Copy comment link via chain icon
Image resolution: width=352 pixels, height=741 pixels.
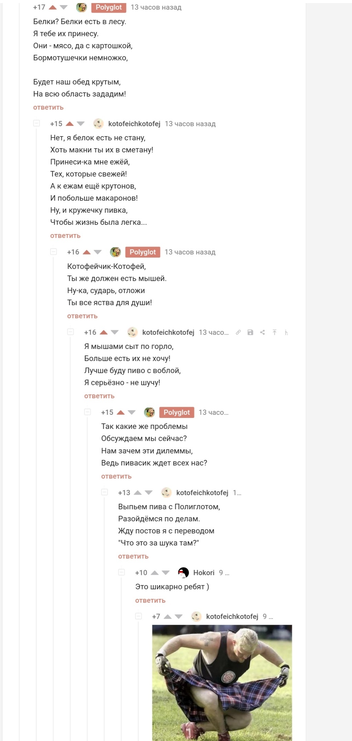coord(238,332)
